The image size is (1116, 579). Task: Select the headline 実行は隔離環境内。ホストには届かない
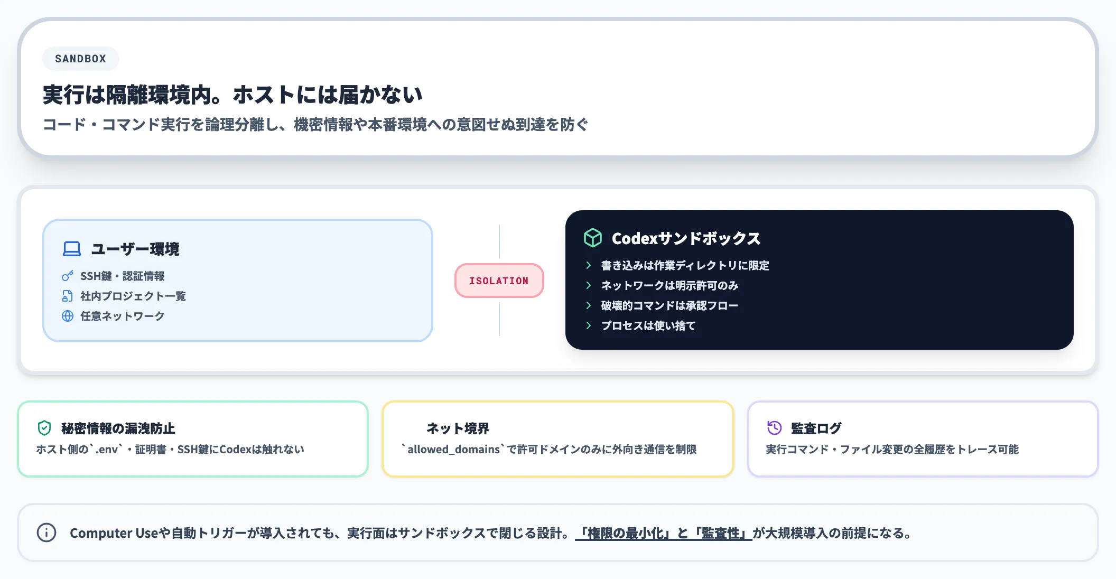(232, 94)
